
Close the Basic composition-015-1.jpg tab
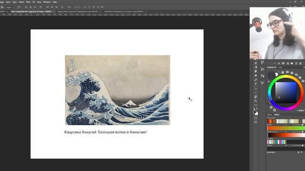click(x=54, y=11)
